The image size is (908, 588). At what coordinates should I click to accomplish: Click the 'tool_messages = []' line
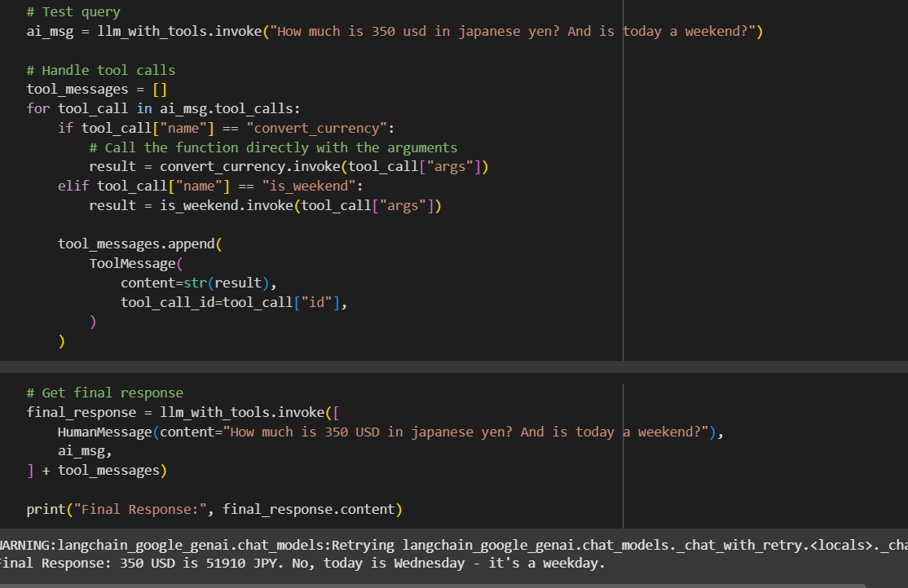click(x=97, y=89)
